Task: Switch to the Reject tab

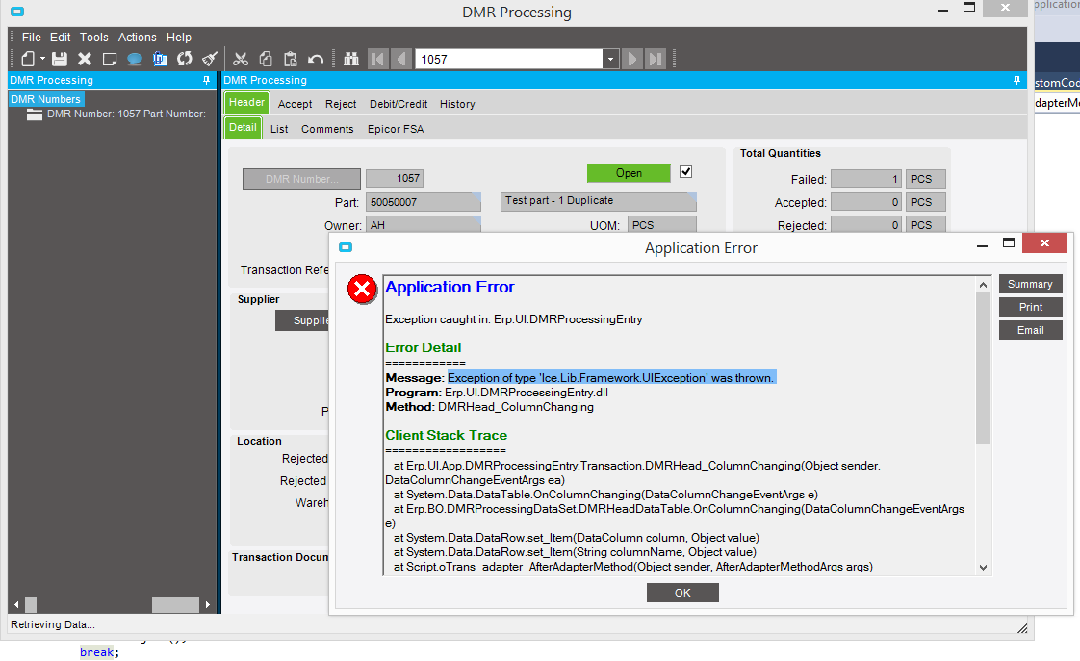Action: (341, 104)
